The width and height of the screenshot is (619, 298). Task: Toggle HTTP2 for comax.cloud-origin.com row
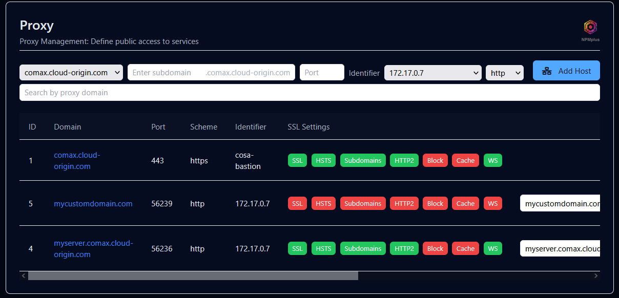[x=404, y=160]
